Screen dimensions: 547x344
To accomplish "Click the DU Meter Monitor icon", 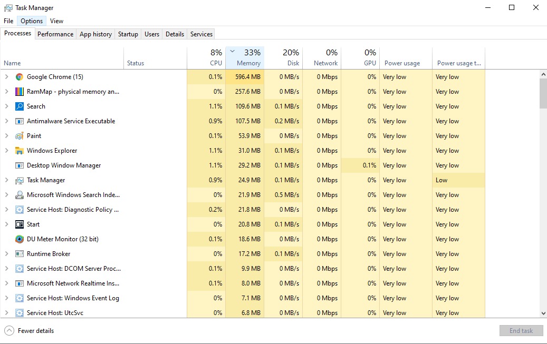I will point(19,239).
